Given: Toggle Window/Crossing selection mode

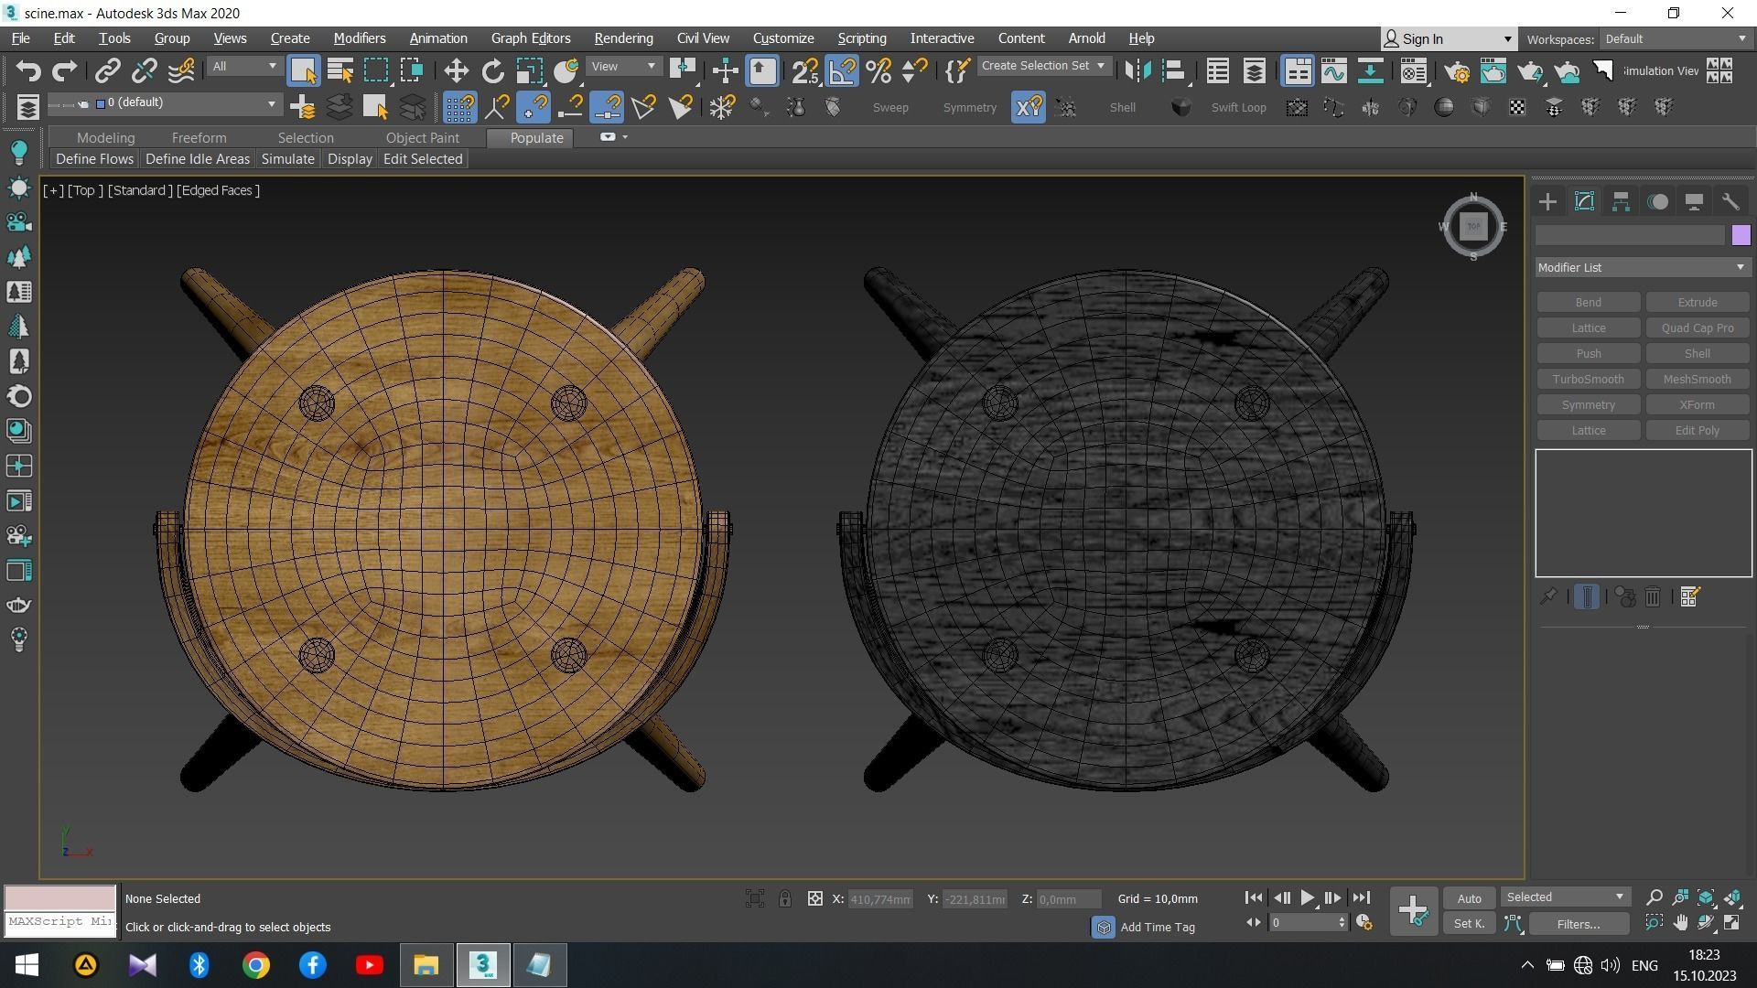Looking at the screenshot, I should pyautogui.click(x=412, y=70).
